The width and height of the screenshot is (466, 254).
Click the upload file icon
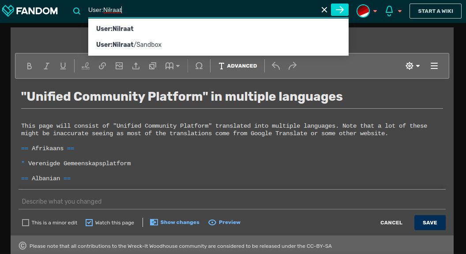click(136, 66)
